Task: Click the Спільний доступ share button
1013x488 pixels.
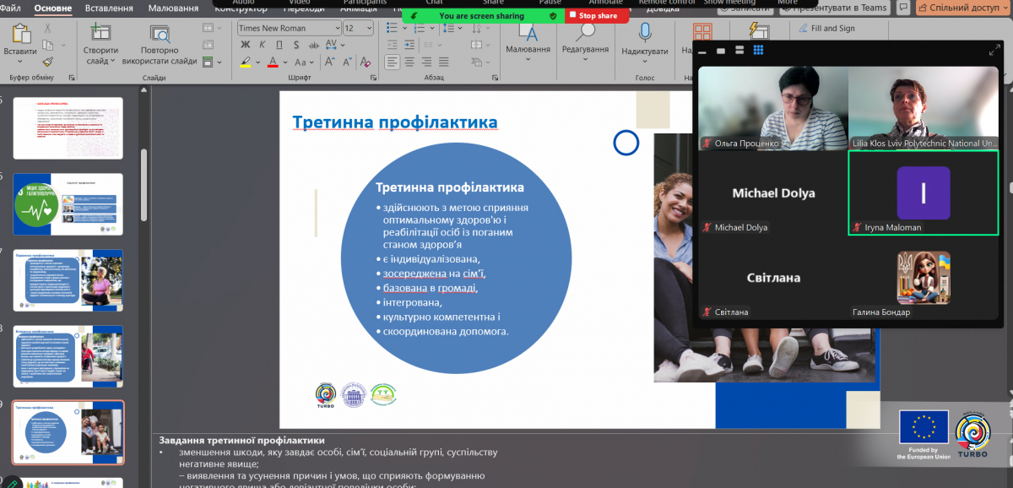Action: 962,8
